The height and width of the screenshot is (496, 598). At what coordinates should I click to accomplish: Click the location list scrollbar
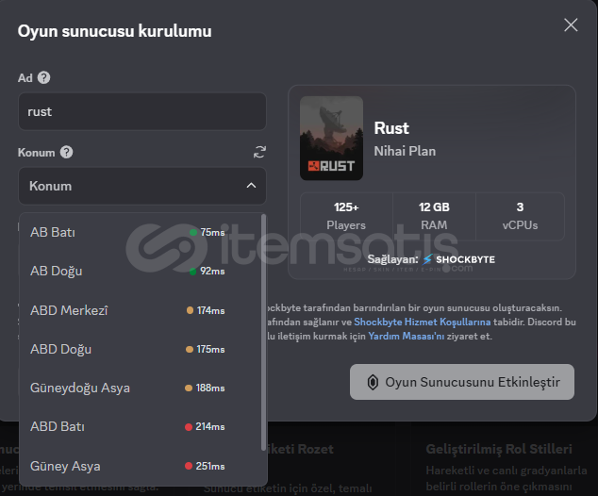pos(263,333)
